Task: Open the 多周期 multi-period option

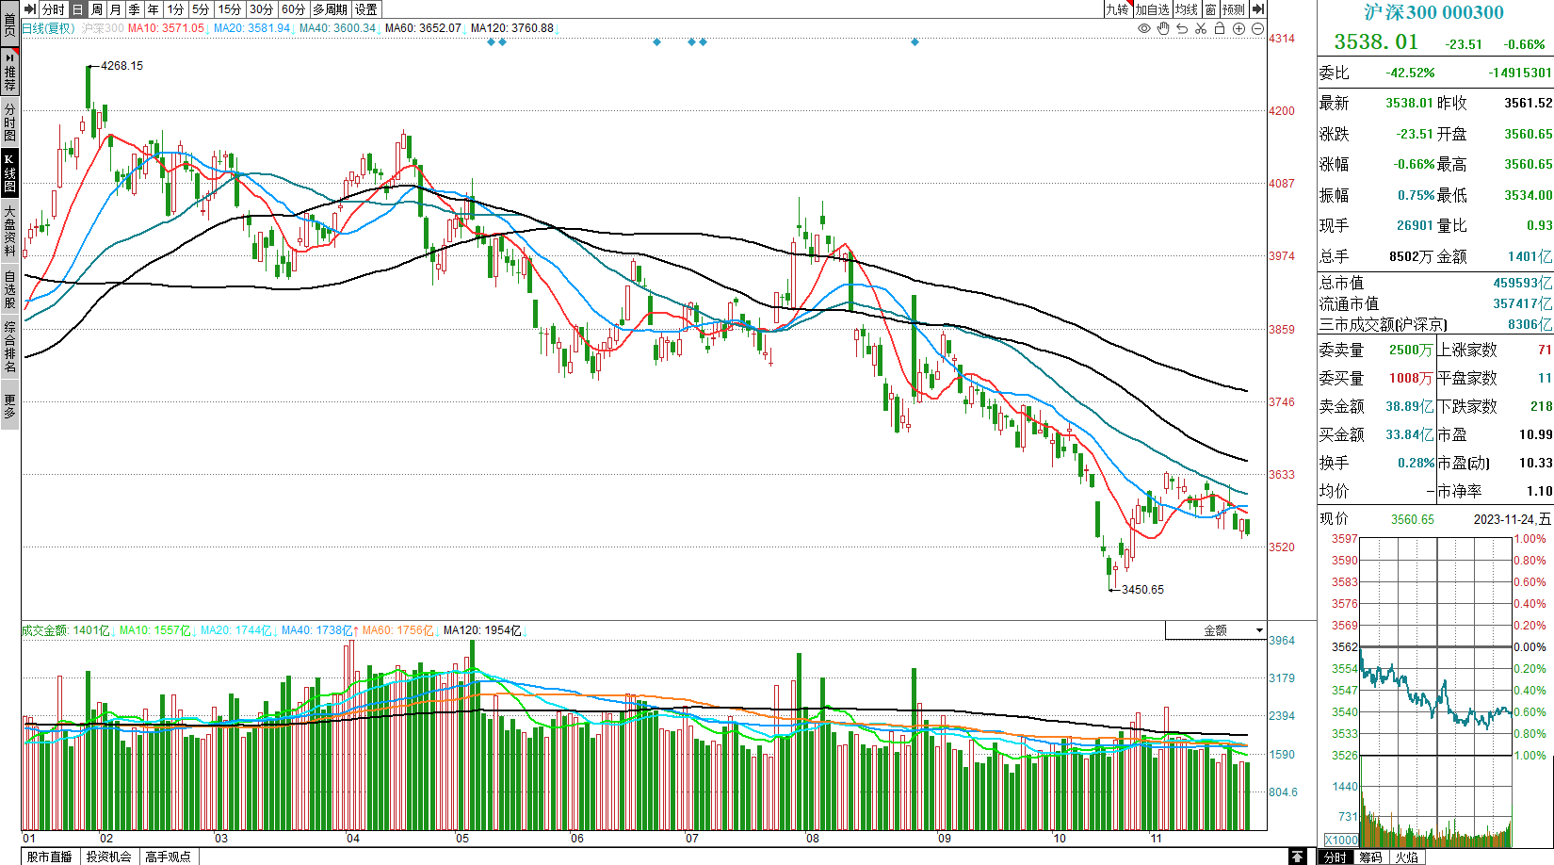Action: [x=330, y=9]
